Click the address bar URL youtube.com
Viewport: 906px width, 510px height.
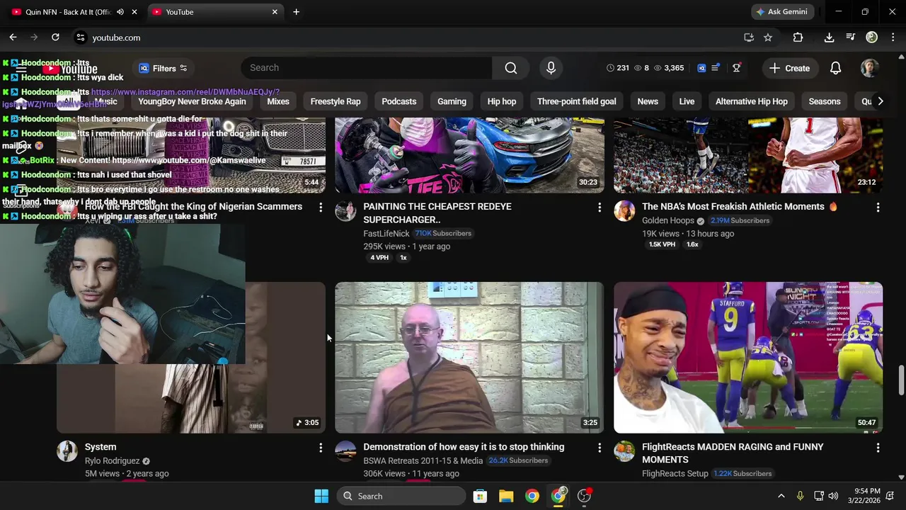pos(116,38)
